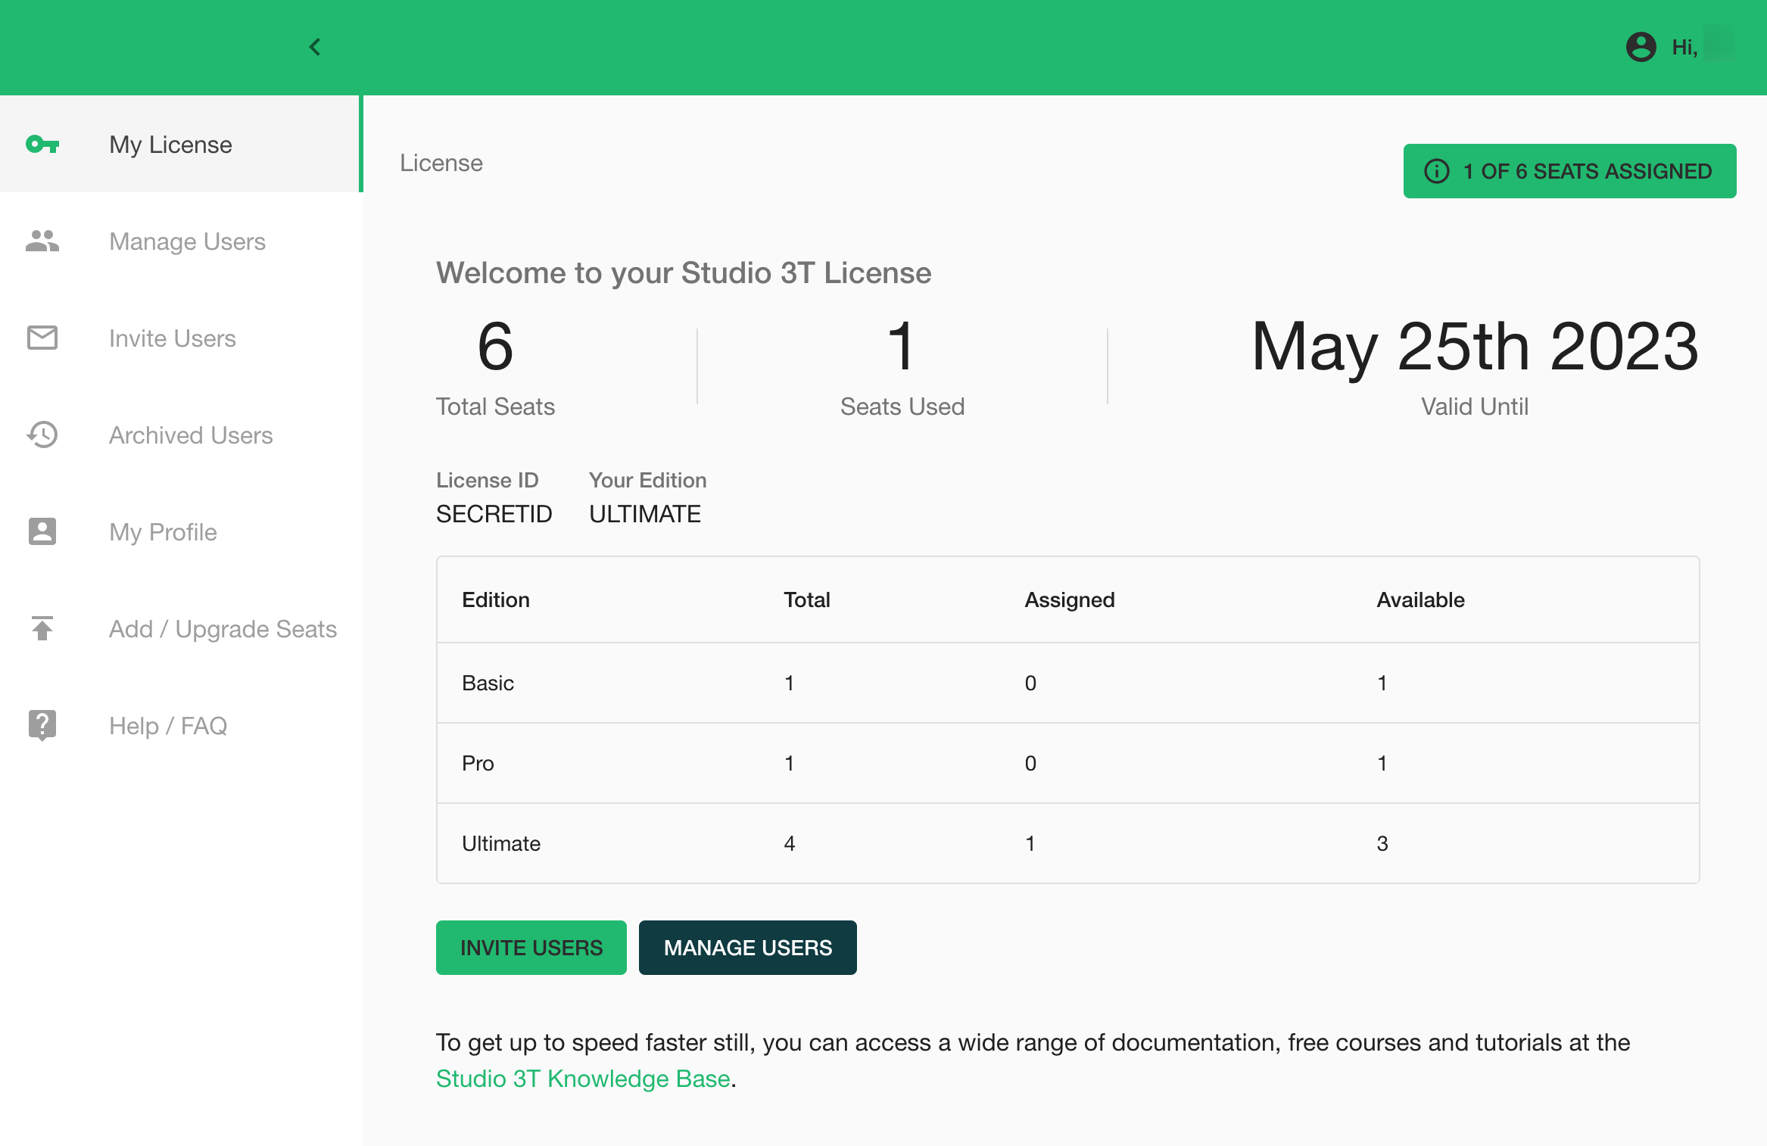The width and height of the screenshot is (1767, 1146).
Task: Open My Profile using the person icon
Action: (x=42, y=532)
